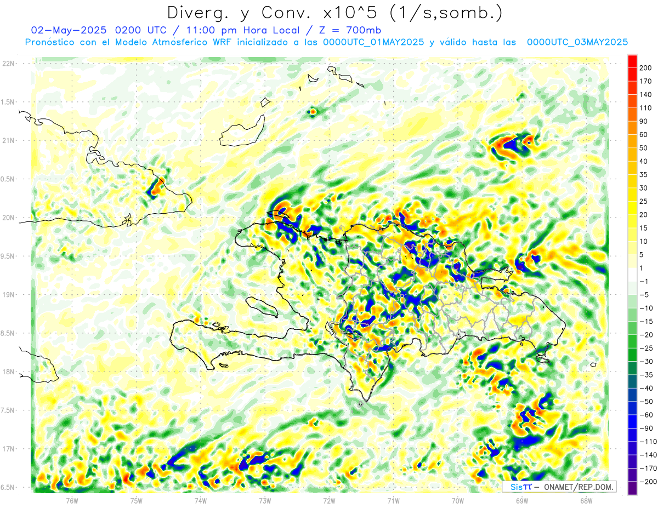Click the colorbar value '-15'
This screenshot has width=658, height=508.
pos(645,322)
